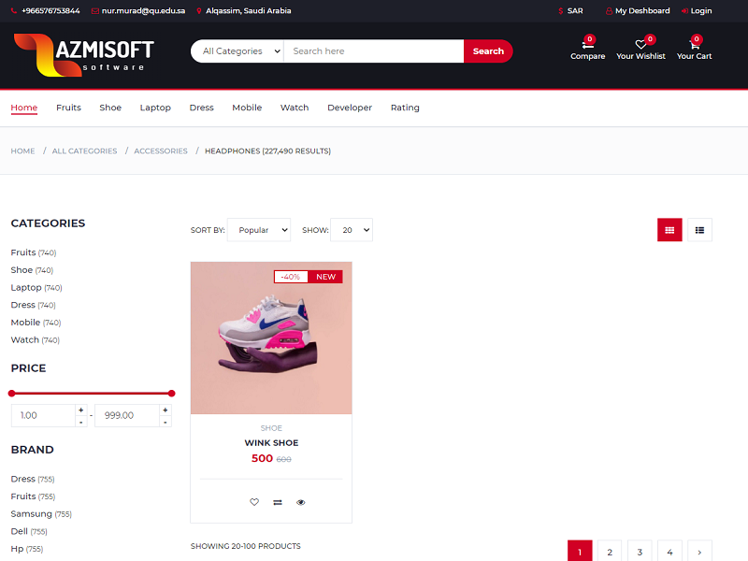
Task: Open Your Wishlist heart icon
Action: pos(640,45)
